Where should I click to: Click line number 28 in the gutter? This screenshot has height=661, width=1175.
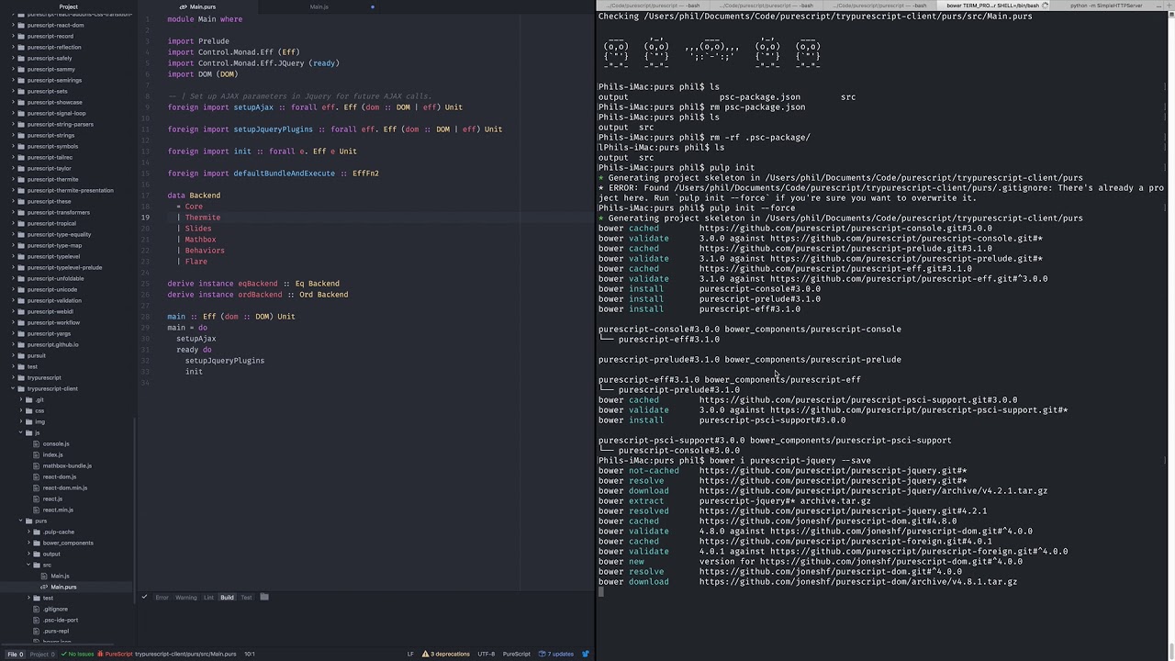pyautogui.click(x=146, y=317)
